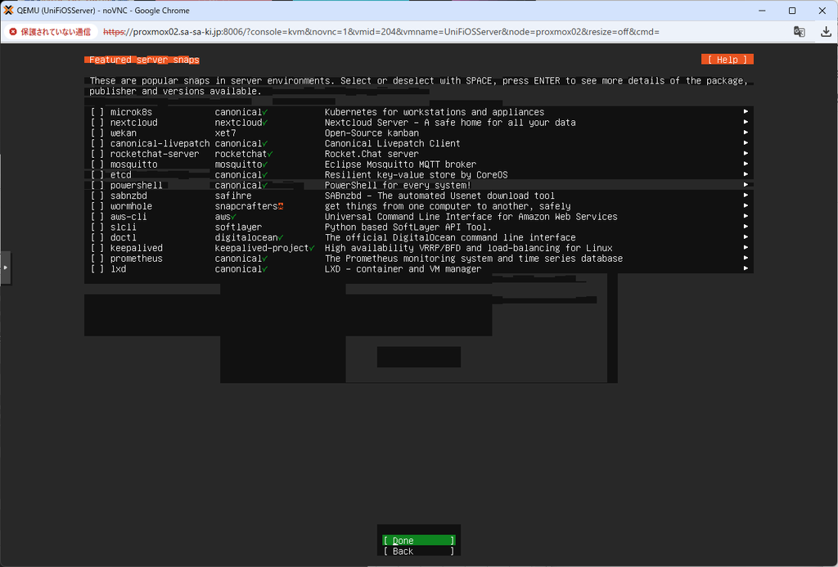Check the mosquitto snap checkbox
838x567 pixels.
97,164
